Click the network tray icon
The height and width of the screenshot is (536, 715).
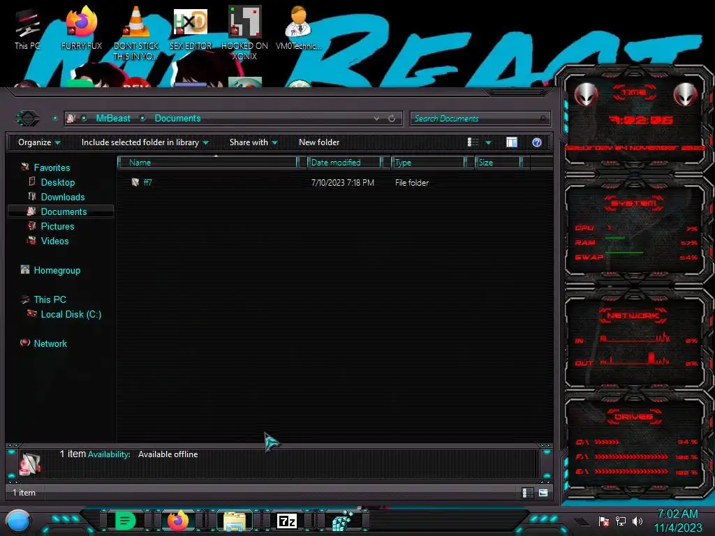click(621, 521)
